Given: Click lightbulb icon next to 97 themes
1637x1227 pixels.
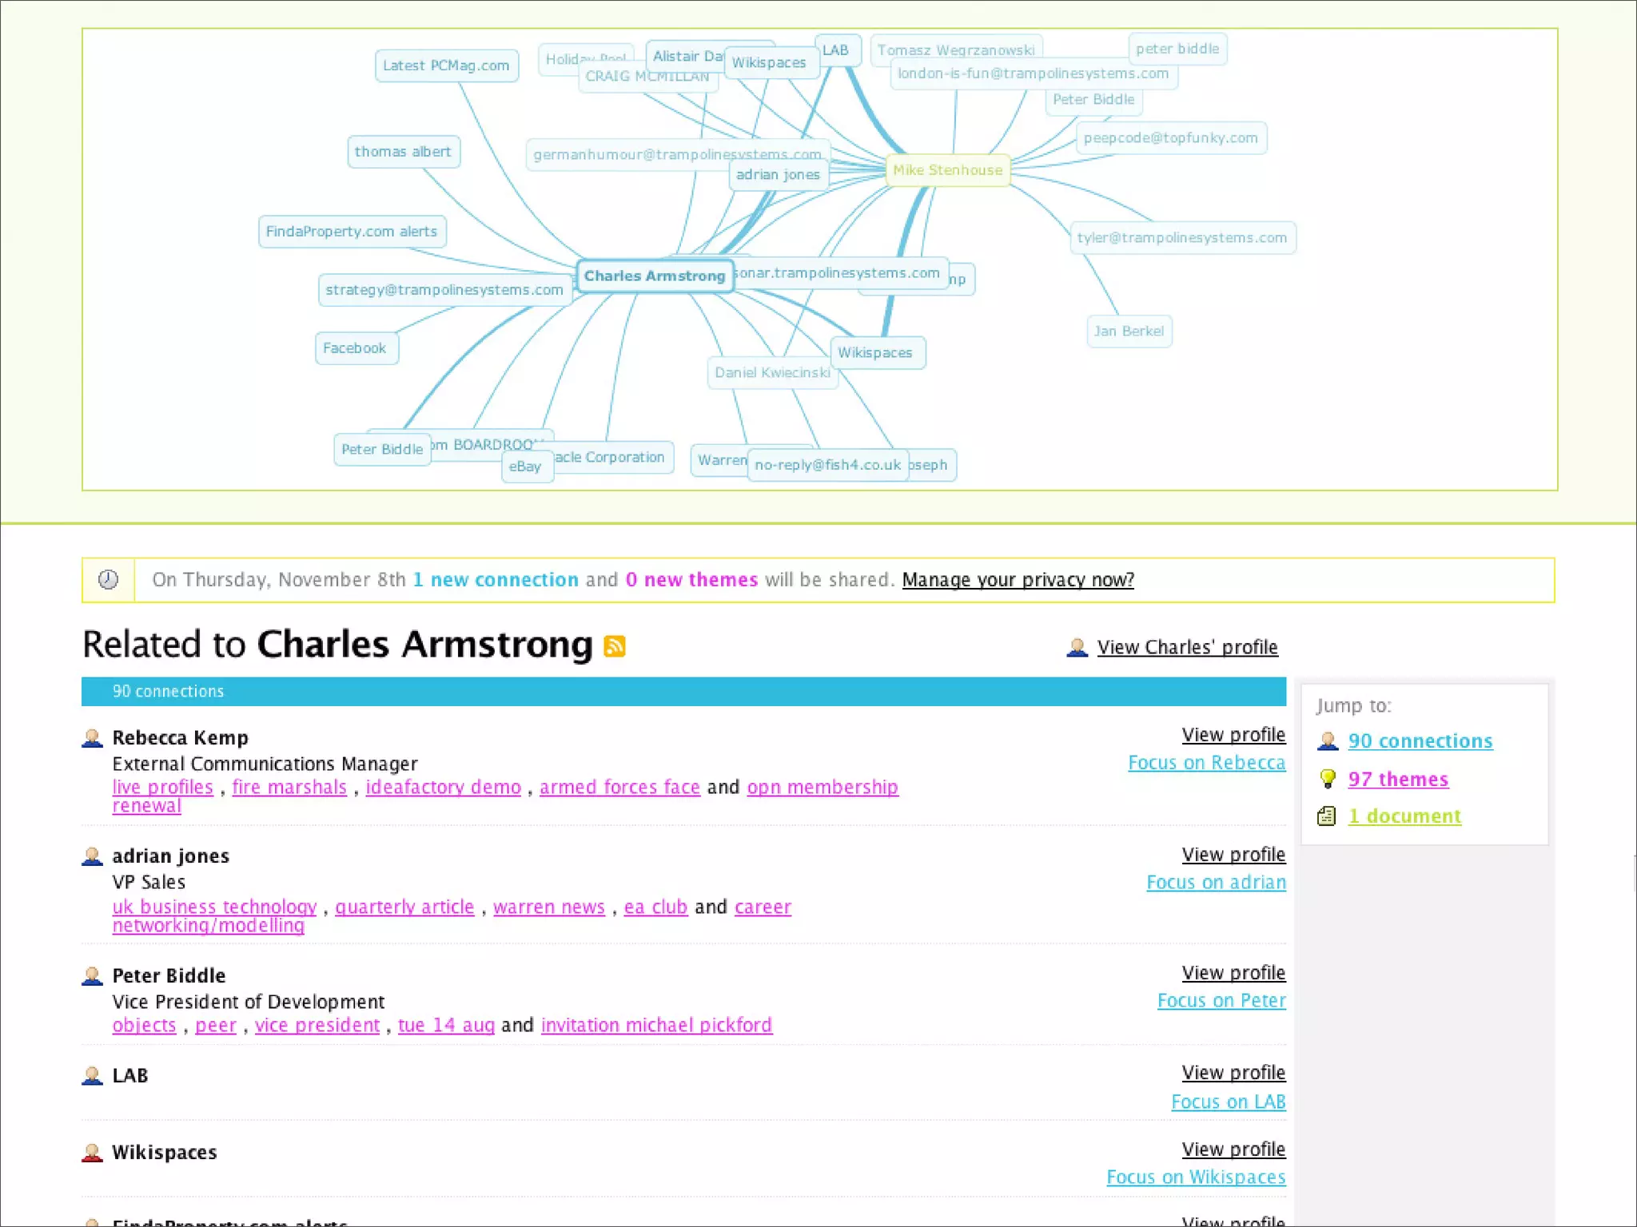Looking at the screenshot, I should coord(1328,779).
